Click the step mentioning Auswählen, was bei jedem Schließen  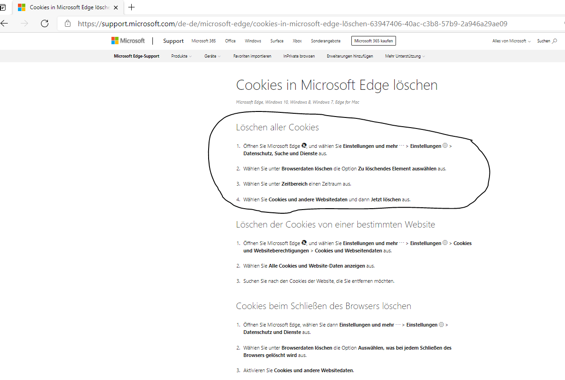click(348, 351)
